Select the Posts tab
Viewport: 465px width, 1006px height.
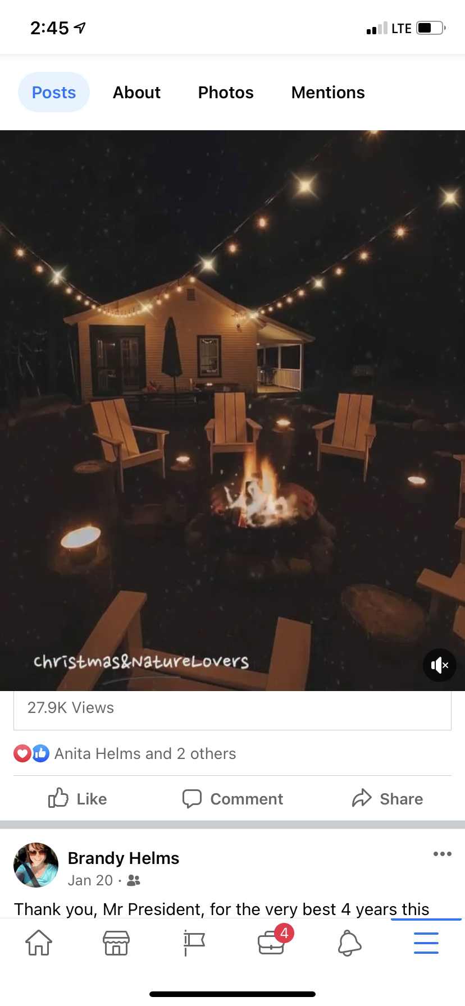click(x=54, y=92)
